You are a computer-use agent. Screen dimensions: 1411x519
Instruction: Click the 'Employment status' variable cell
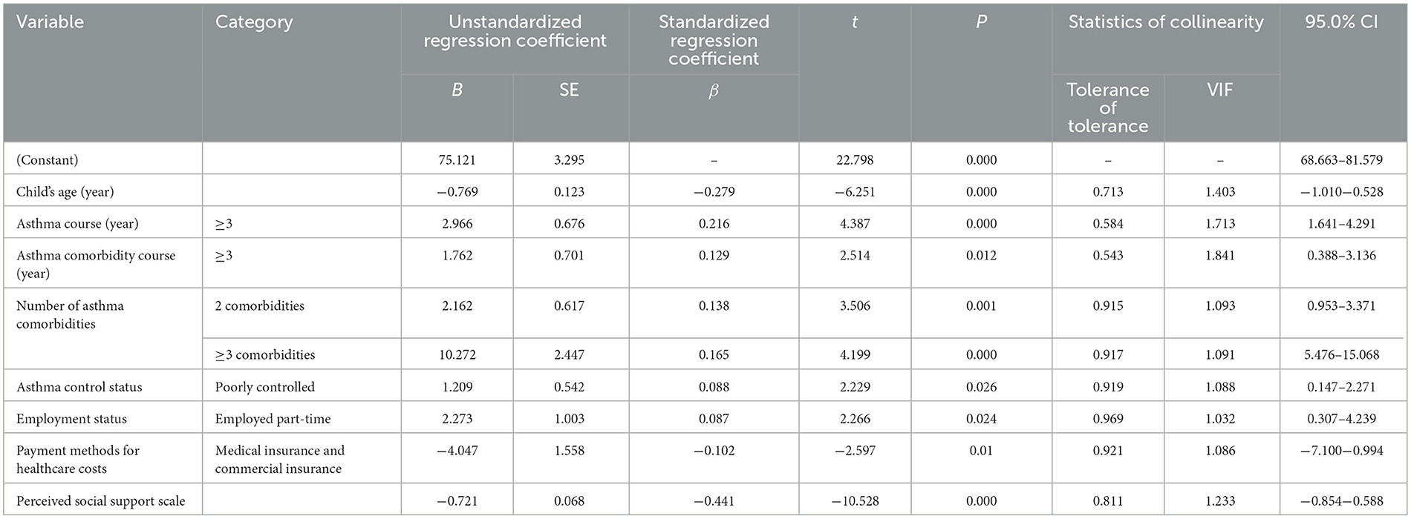point(71,418)
